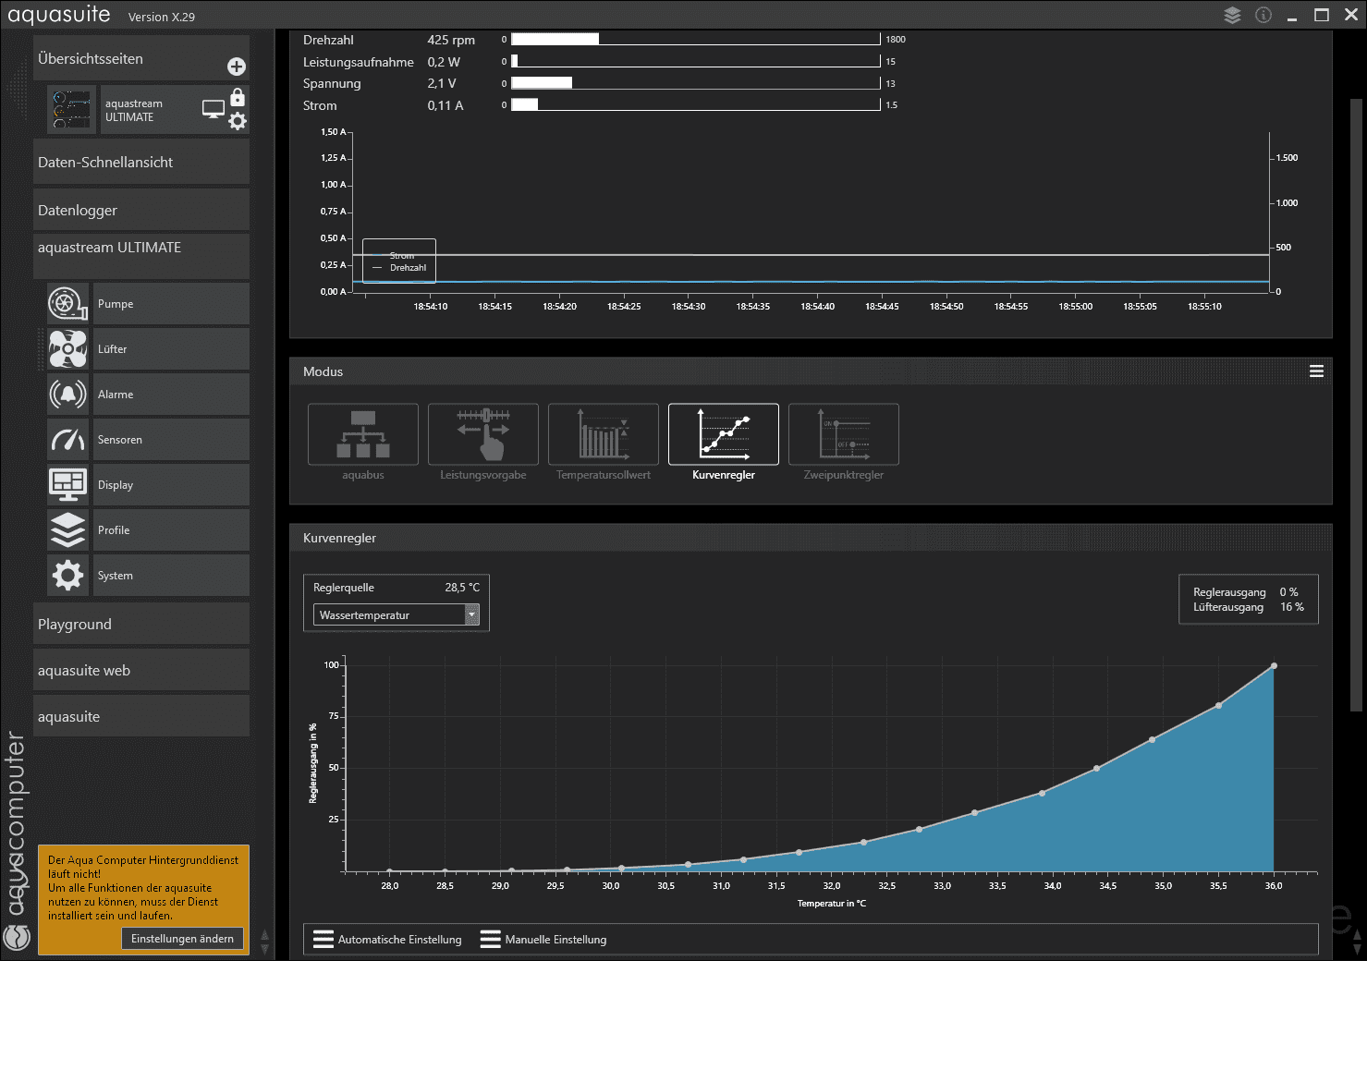Expand the Datenlogger section
The width and height of the screenshot is (1367, 1082).
(x=141, y=210)
